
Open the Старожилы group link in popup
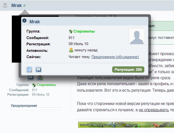click(x=84, y=31)
